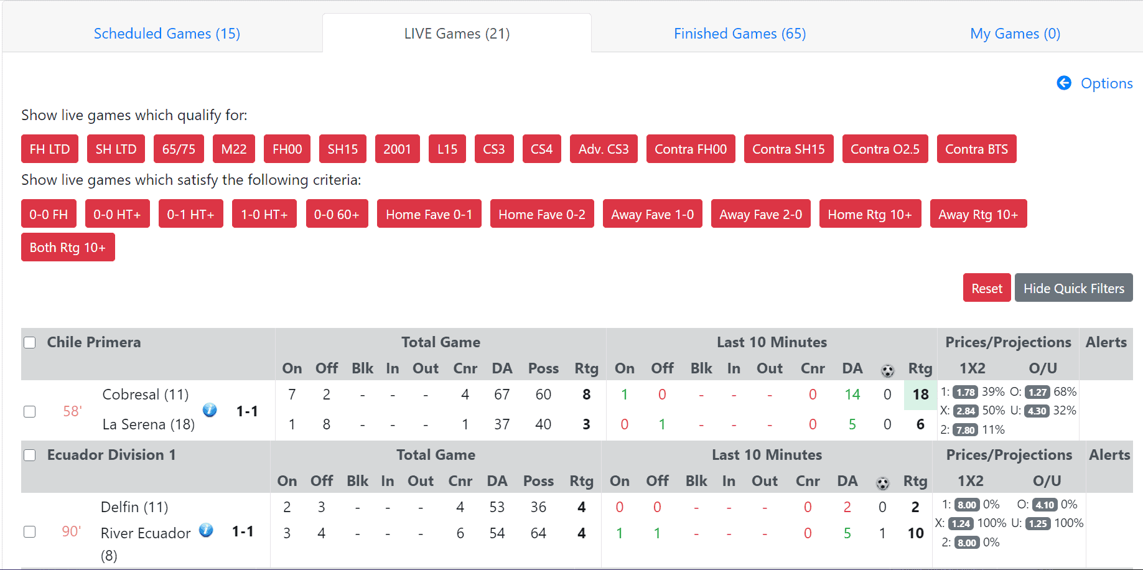Click the info icon next to Cobresal
This screenshot has width=1143, height=570.
(210, 411)
